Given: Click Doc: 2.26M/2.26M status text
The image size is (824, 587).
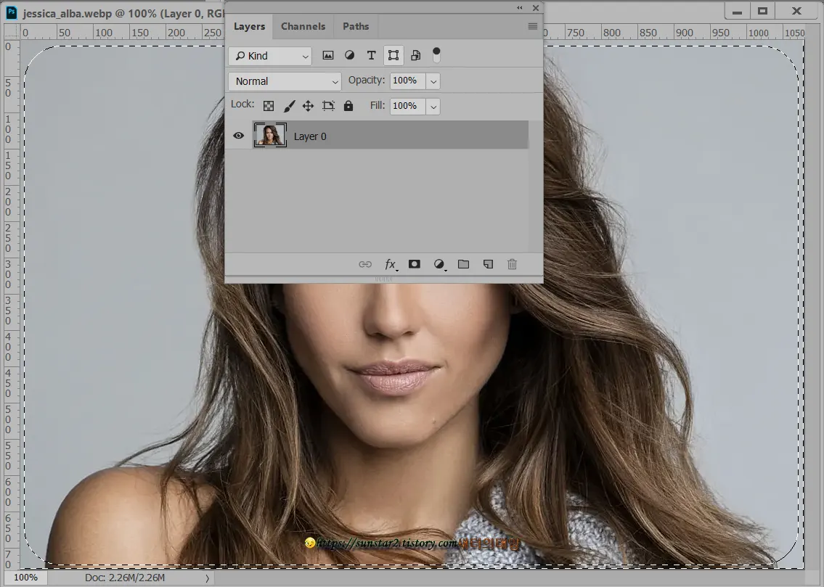Looking at the screenshot, I should tap(125, 578).
